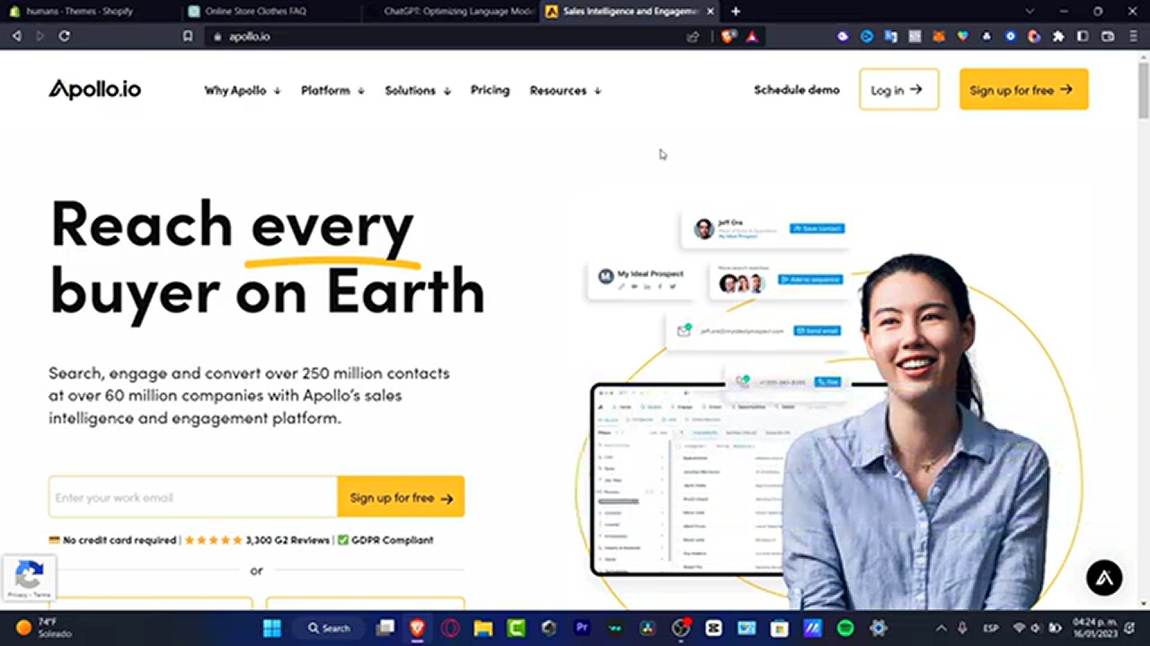Open Windows Start menu
This screenshot has width=1150, height=646.
pos(272,628)
